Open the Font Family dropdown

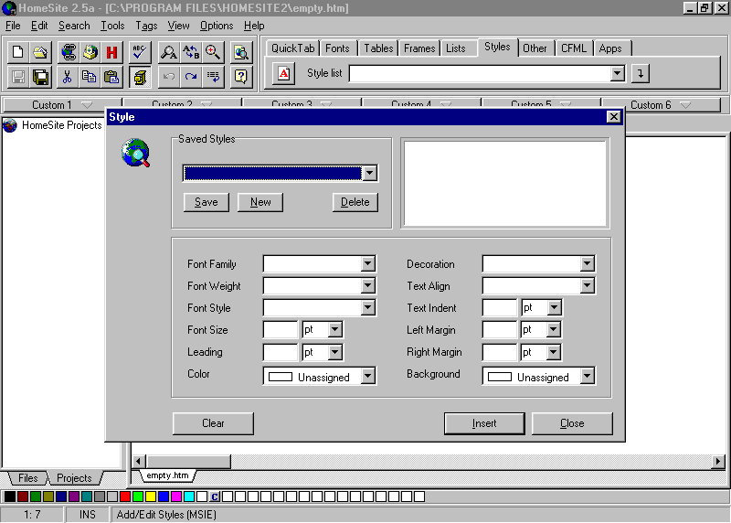click(x=368, y=263)
